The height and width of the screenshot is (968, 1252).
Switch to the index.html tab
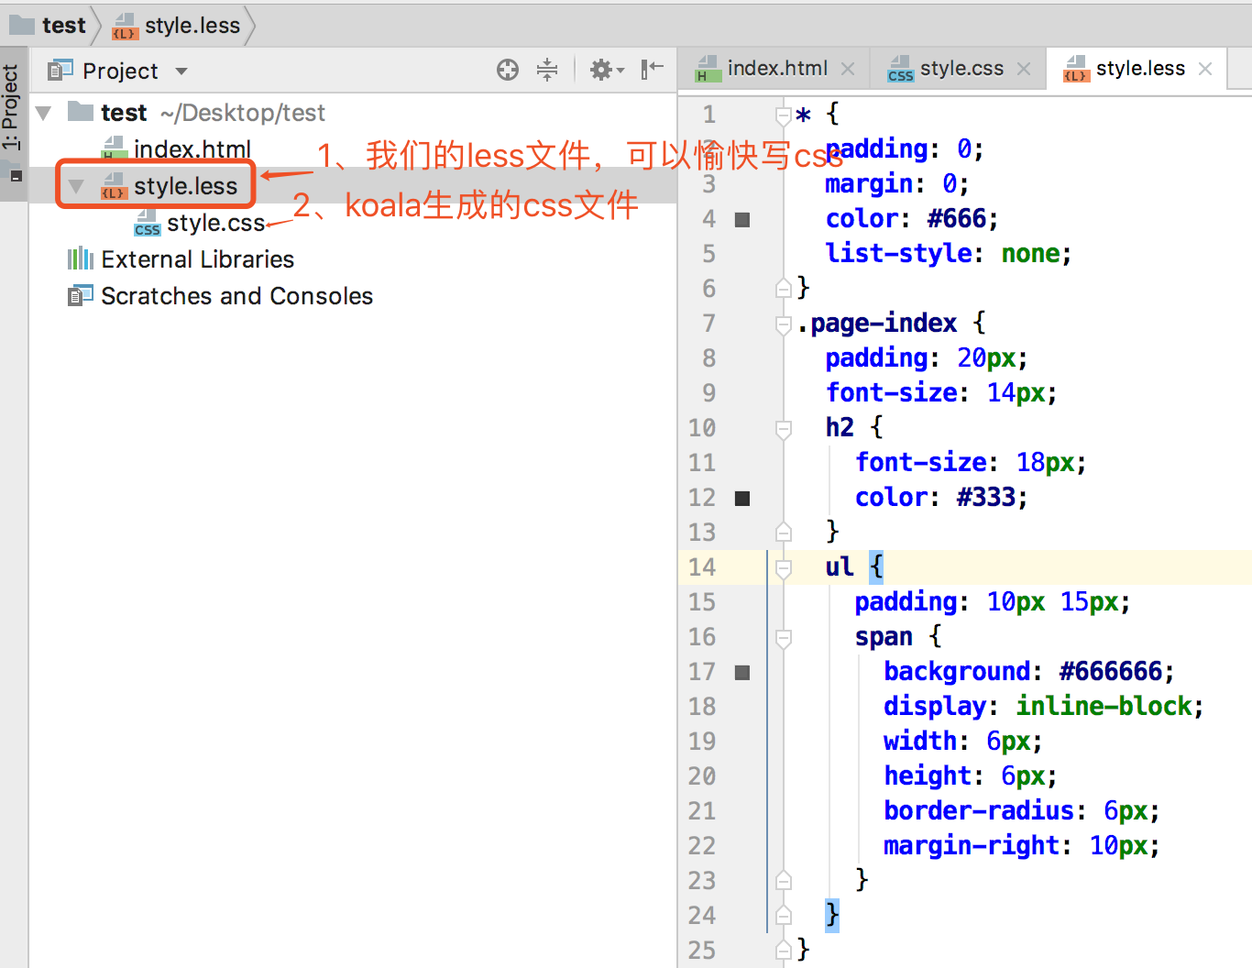(776, 69)
